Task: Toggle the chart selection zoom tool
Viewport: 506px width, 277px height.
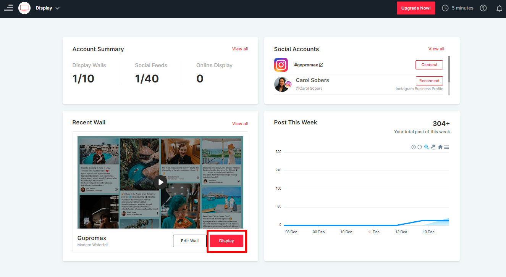Action: (x=427, y=147)
